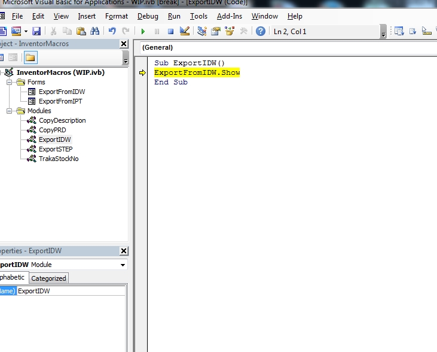Click the Sub ExportIDW() code line
The image size is (437, 352).
190,63
